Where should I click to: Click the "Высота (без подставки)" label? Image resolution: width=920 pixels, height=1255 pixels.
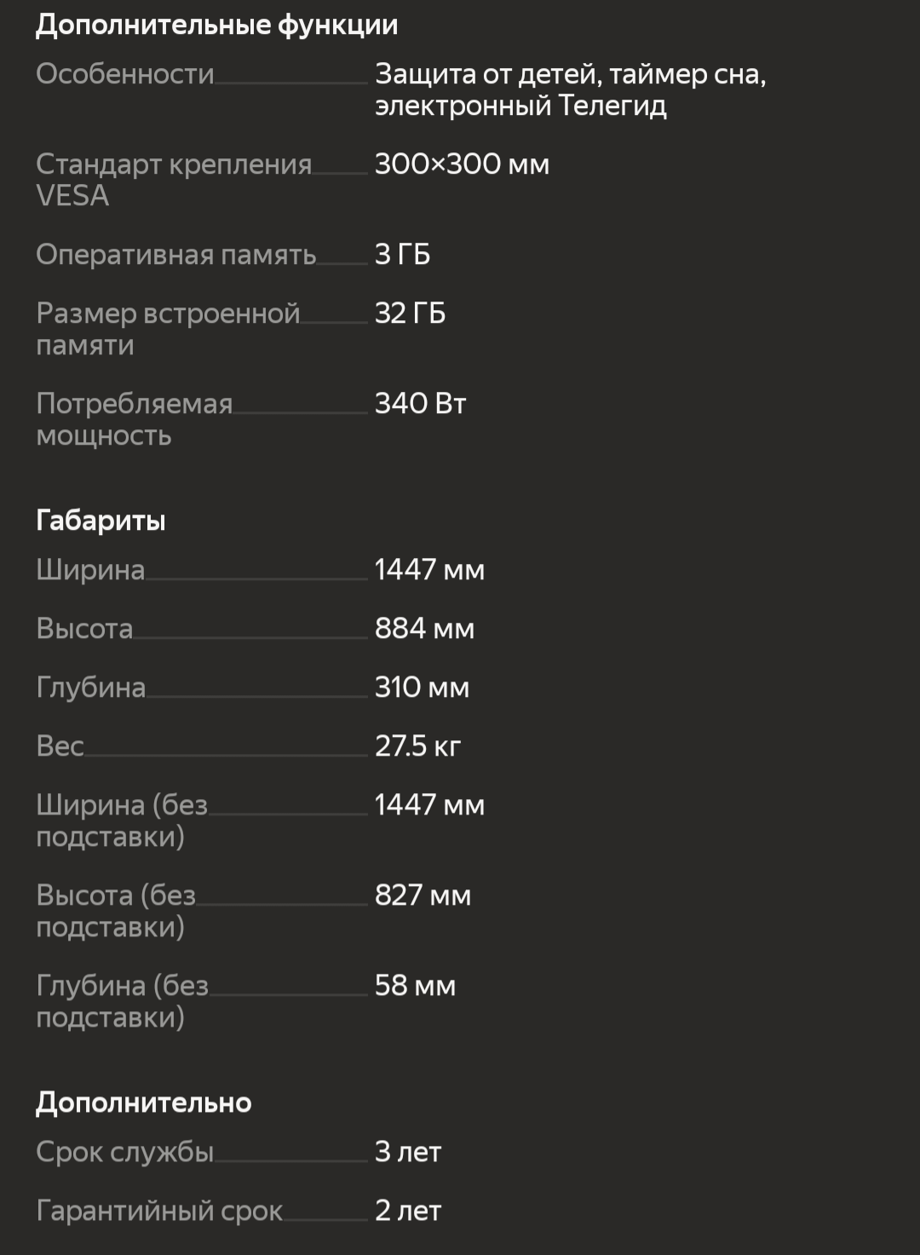pyautogui.click(x=116, y=911)
